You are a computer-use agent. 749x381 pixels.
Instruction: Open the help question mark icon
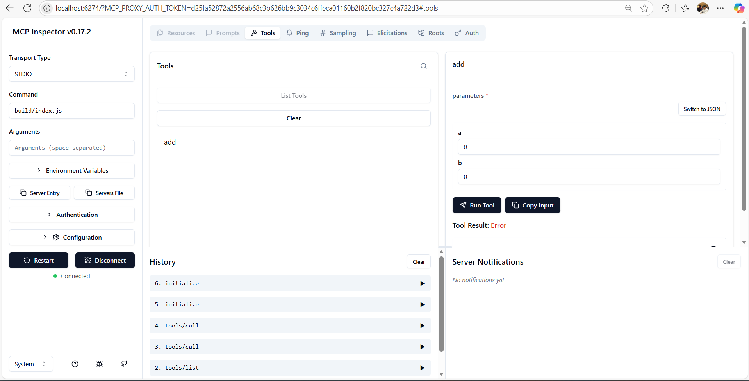[x=75, y=363]
